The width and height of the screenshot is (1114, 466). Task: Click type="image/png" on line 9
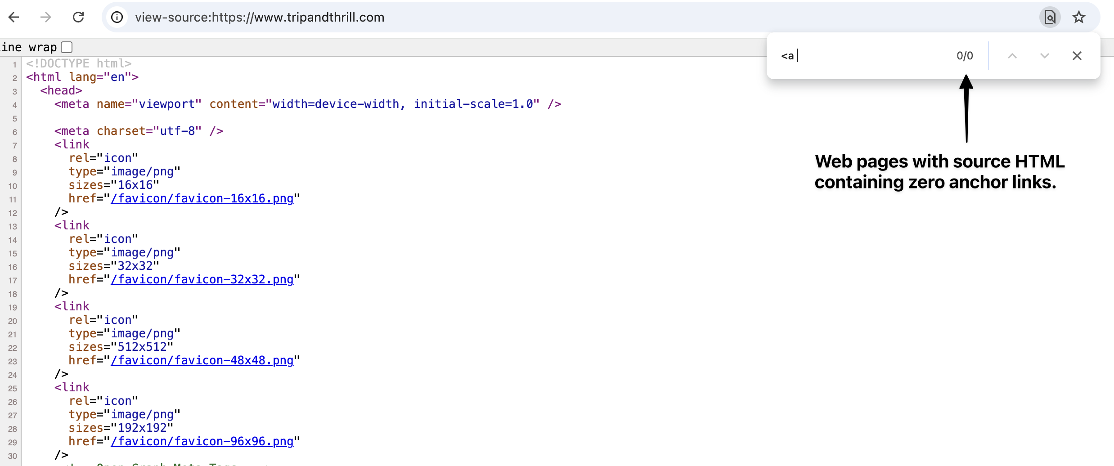click(x=125, y=171)
